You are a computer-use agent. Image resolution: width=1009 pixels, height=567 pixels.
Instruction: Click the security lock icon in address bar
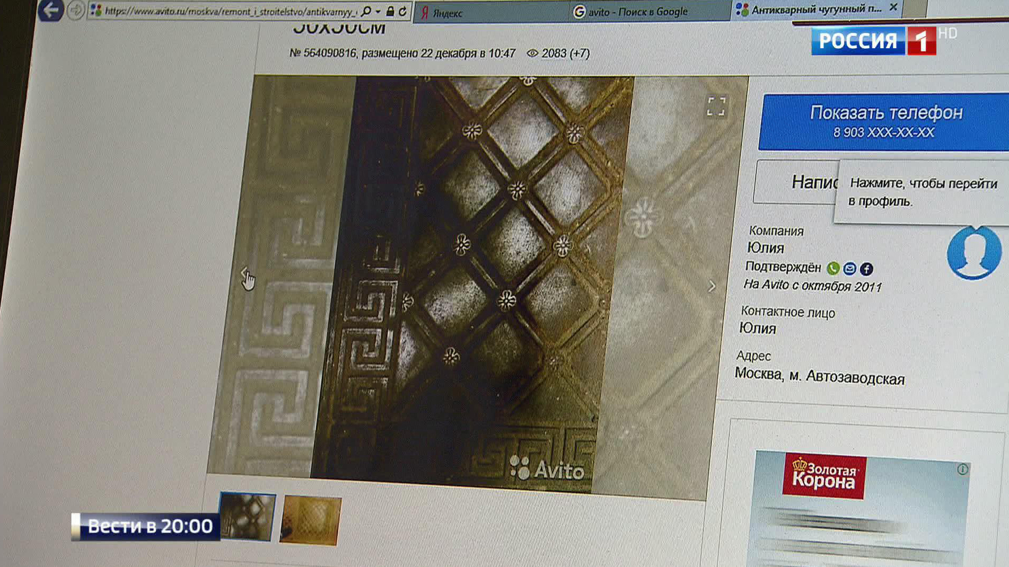[390, 11]
